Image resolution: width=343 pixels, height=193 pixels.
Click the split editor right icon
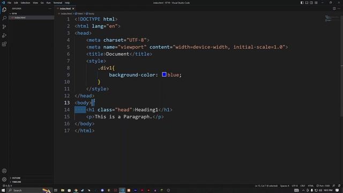click(x=334, y=9)
